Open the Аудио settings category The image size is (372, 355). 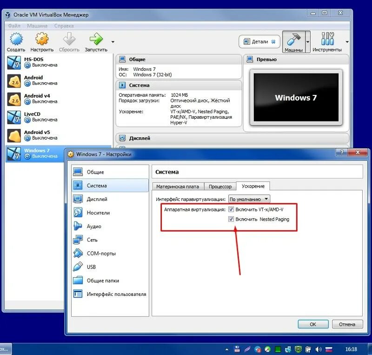point(110,226)
